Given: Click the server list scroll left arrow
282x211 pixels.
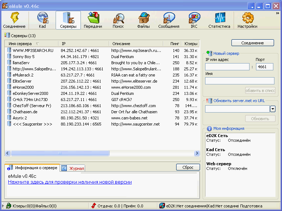Looking at the screenshot, I should point(8,153).
